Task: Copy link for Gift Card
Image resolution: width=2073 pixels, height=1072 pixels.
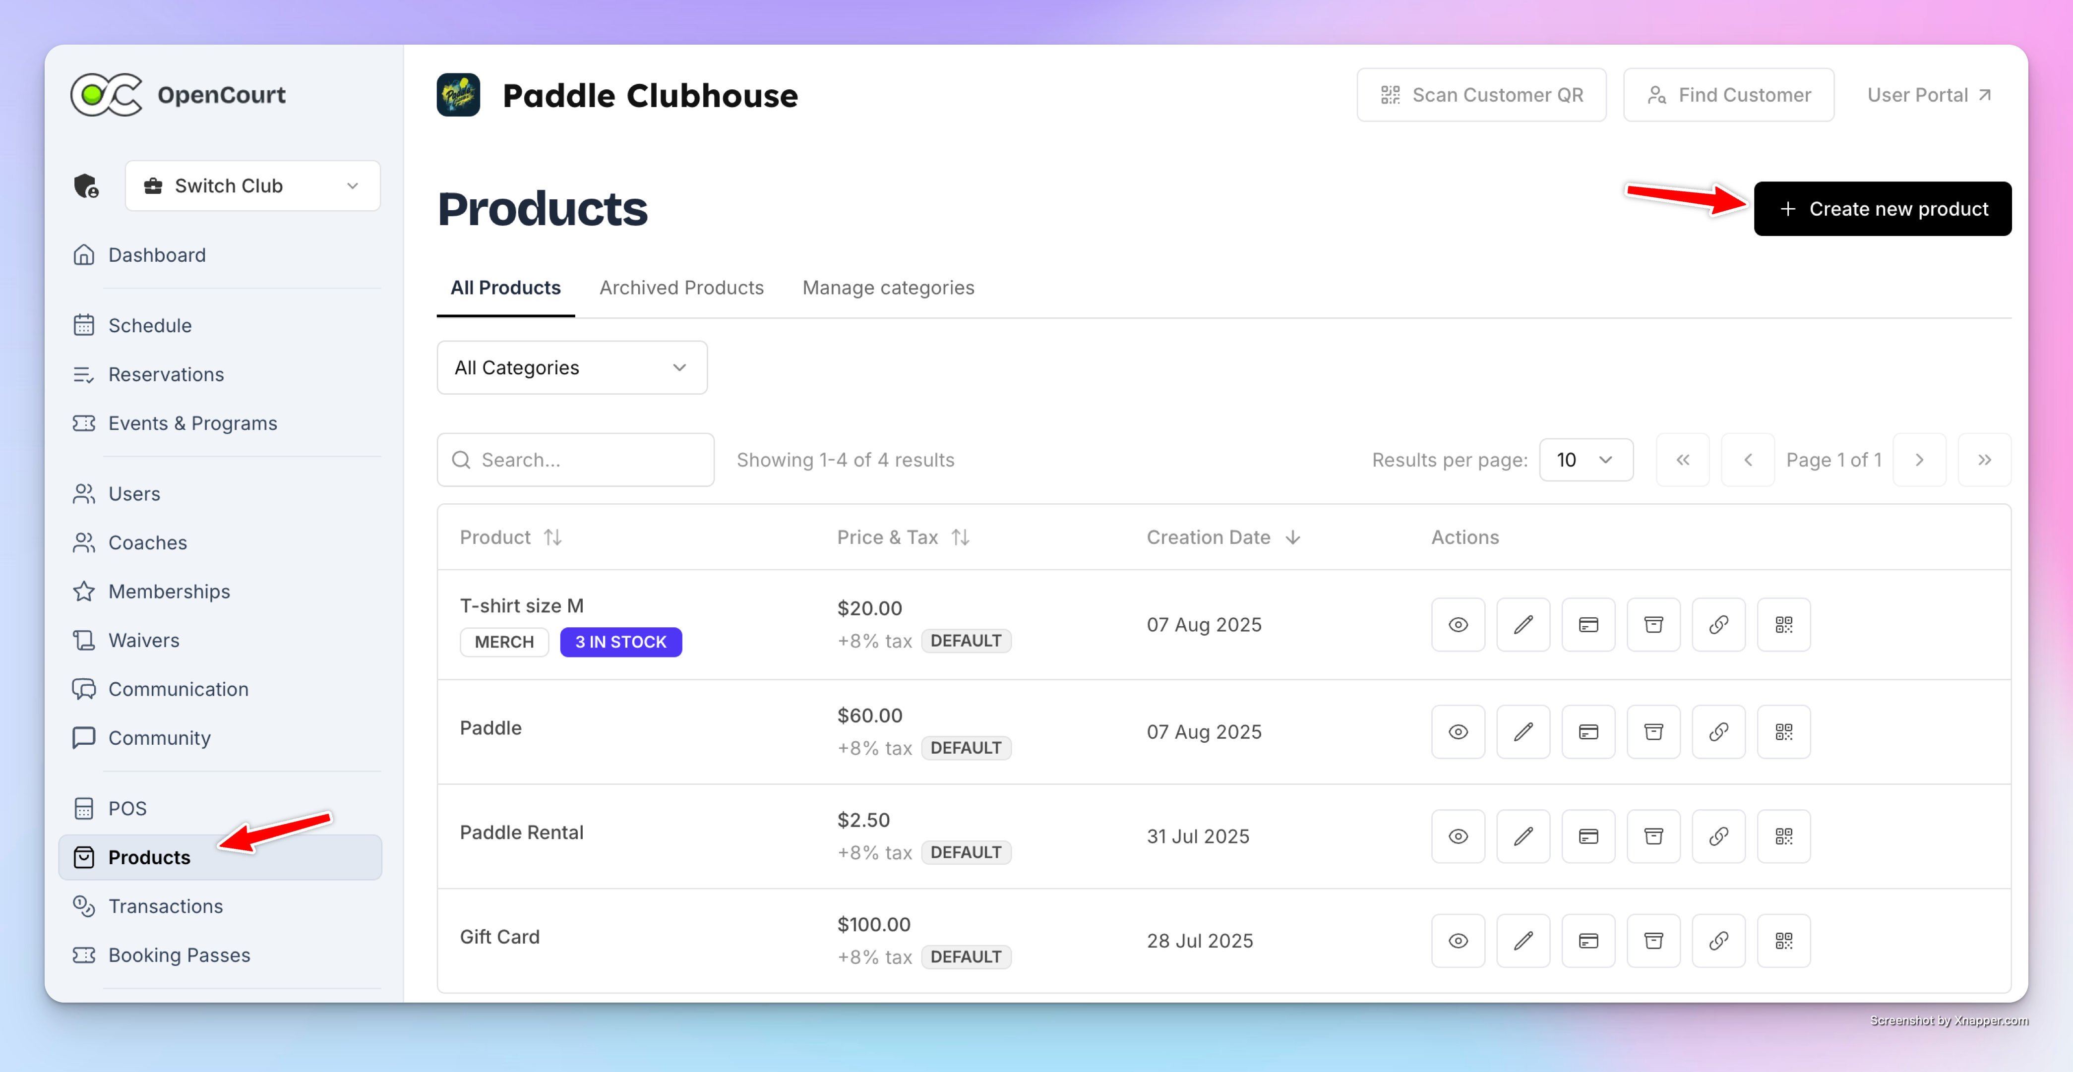Action: [1718, 941]
